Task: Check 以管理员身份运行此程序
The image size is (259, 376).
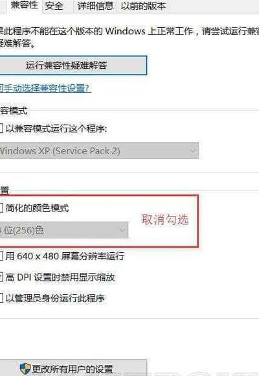Action: (x=1, y=298)
